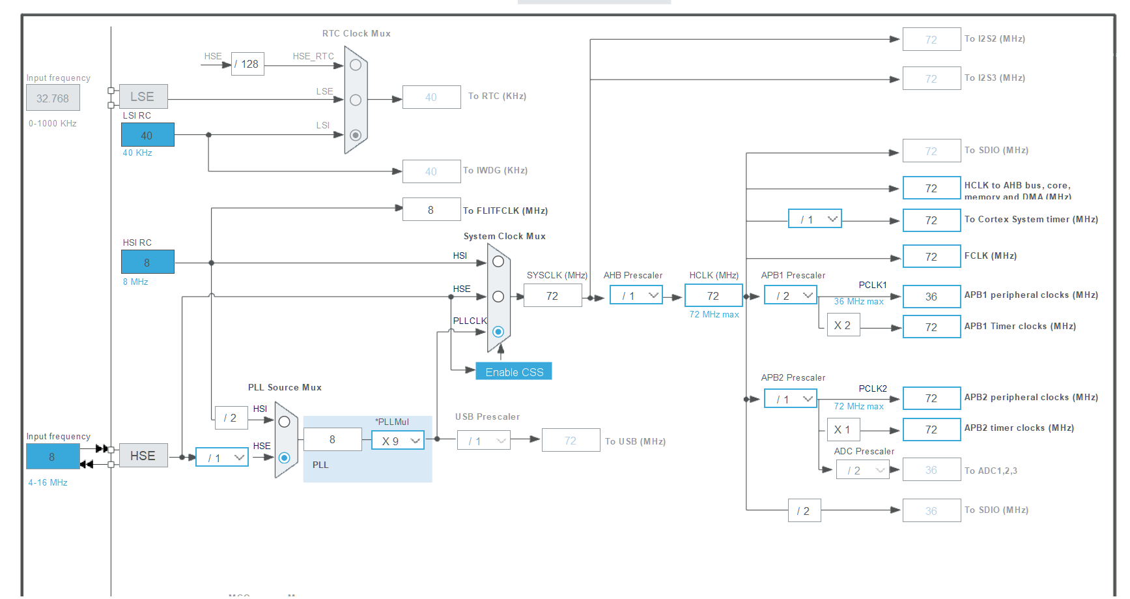Select HSE radio in PLL Source Mux

click(284, 458)
